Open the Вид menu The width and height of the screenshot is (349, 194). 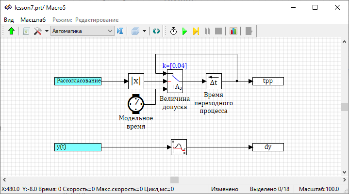pos(9,20)
